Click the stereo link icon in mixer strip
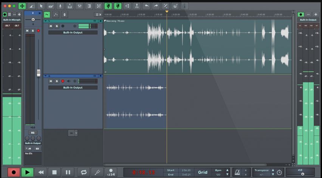Screen dimensions: 322x178 click(x=37, y=149)
